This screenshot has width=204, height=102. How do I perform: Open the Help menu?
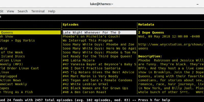52,11
